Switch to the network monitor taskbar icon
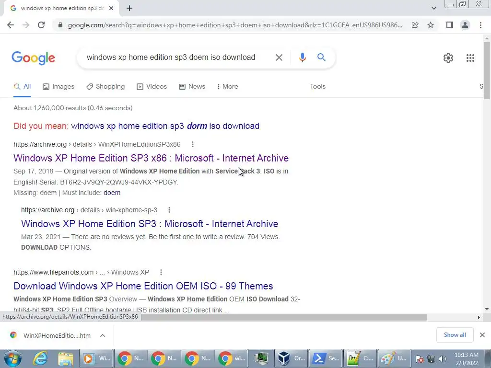Image resolution: width=491 pixels, height=368 pixels. [261, 358]
